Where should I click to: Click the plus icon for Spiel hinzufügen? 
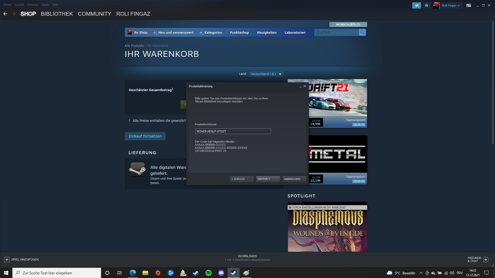click(7, 259)
